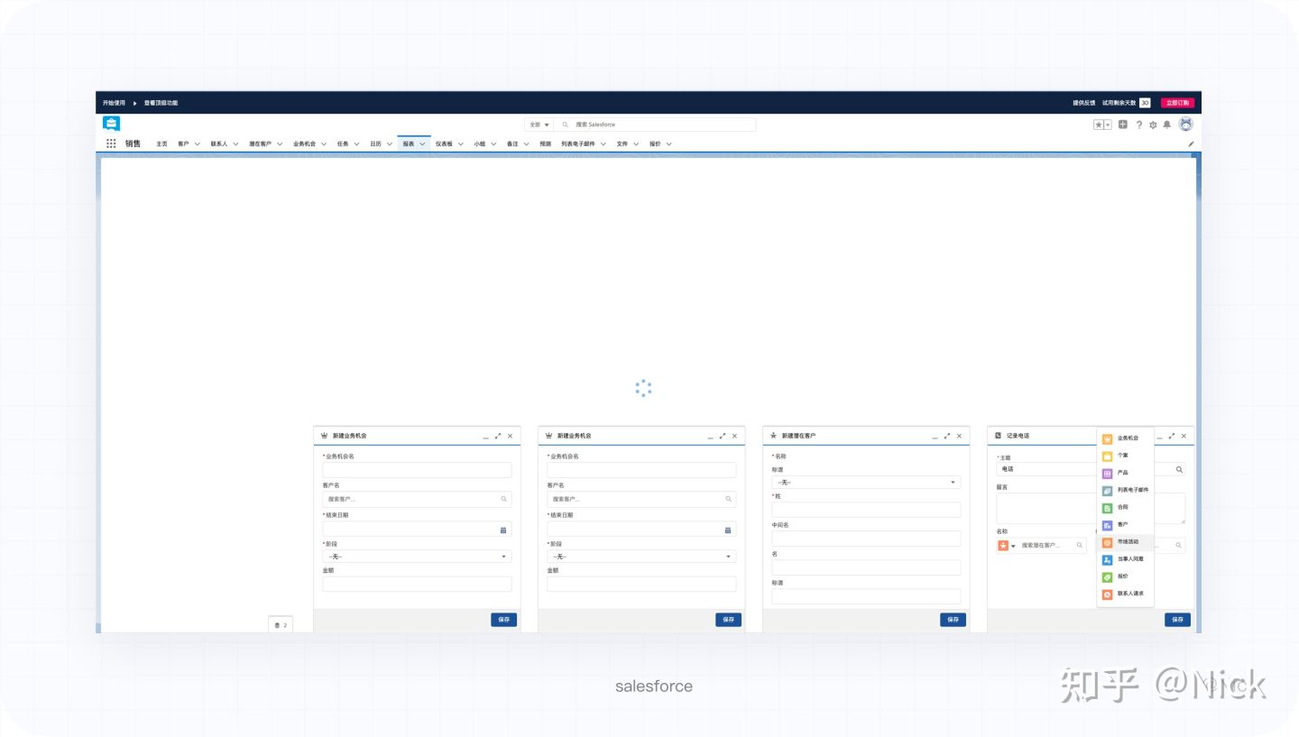Image resolution: width=1299 pixels, height=737 pixels.
Task: Save the 记录电话 form
Action: click(x=1177, y=620)
